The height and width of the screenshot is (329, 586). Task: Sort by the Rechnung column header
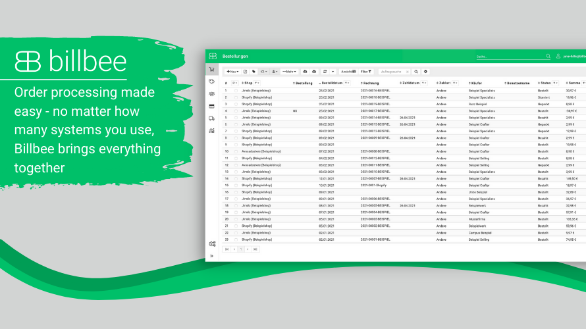369,83
